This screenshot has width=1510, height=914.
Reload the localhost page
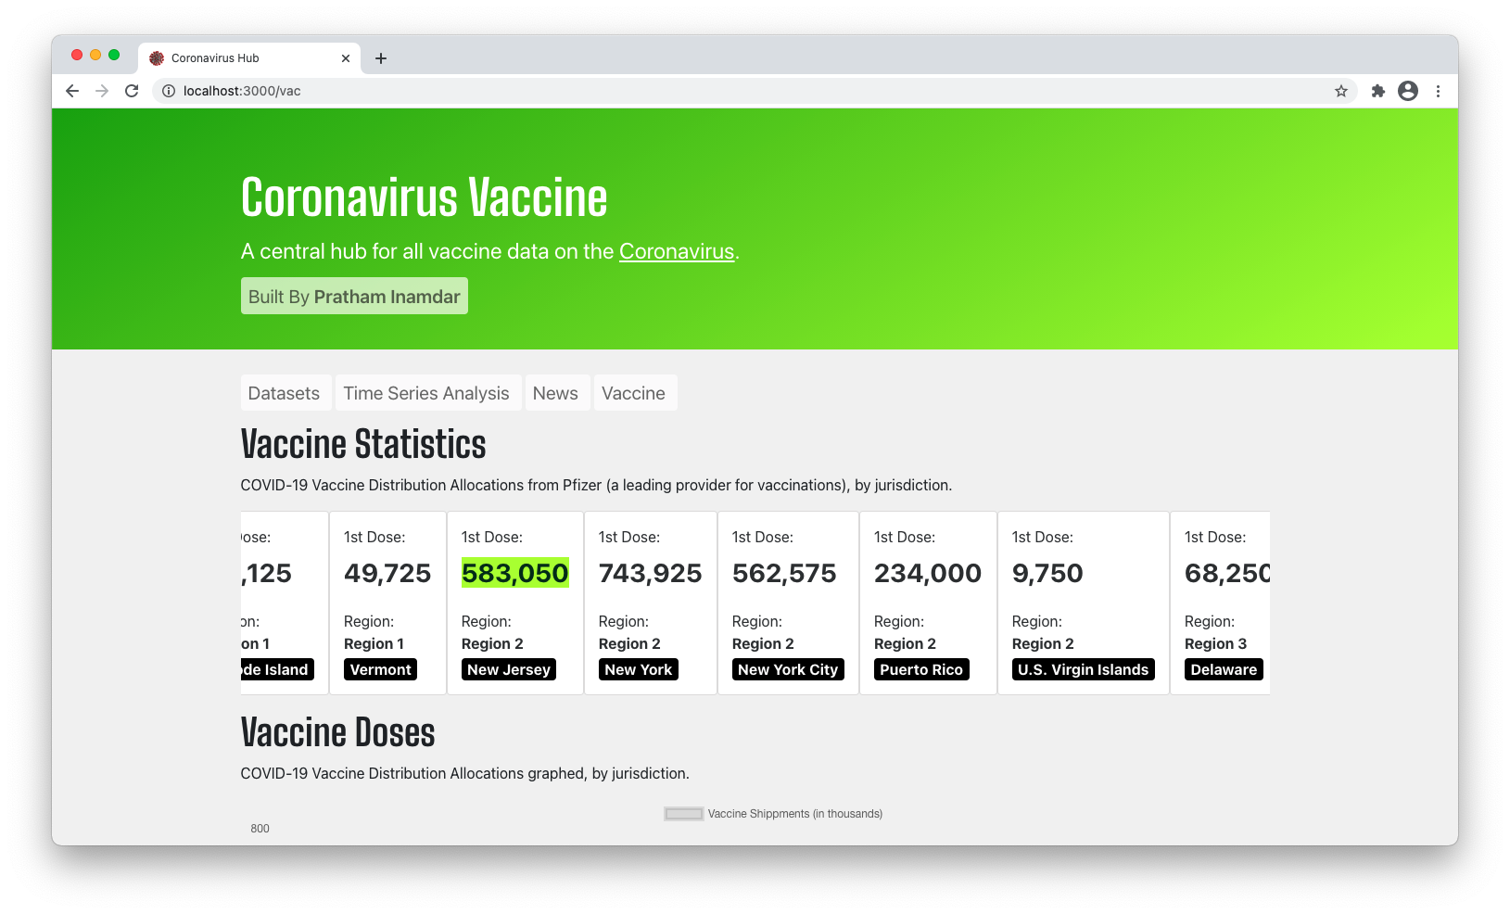coord(132,91)
